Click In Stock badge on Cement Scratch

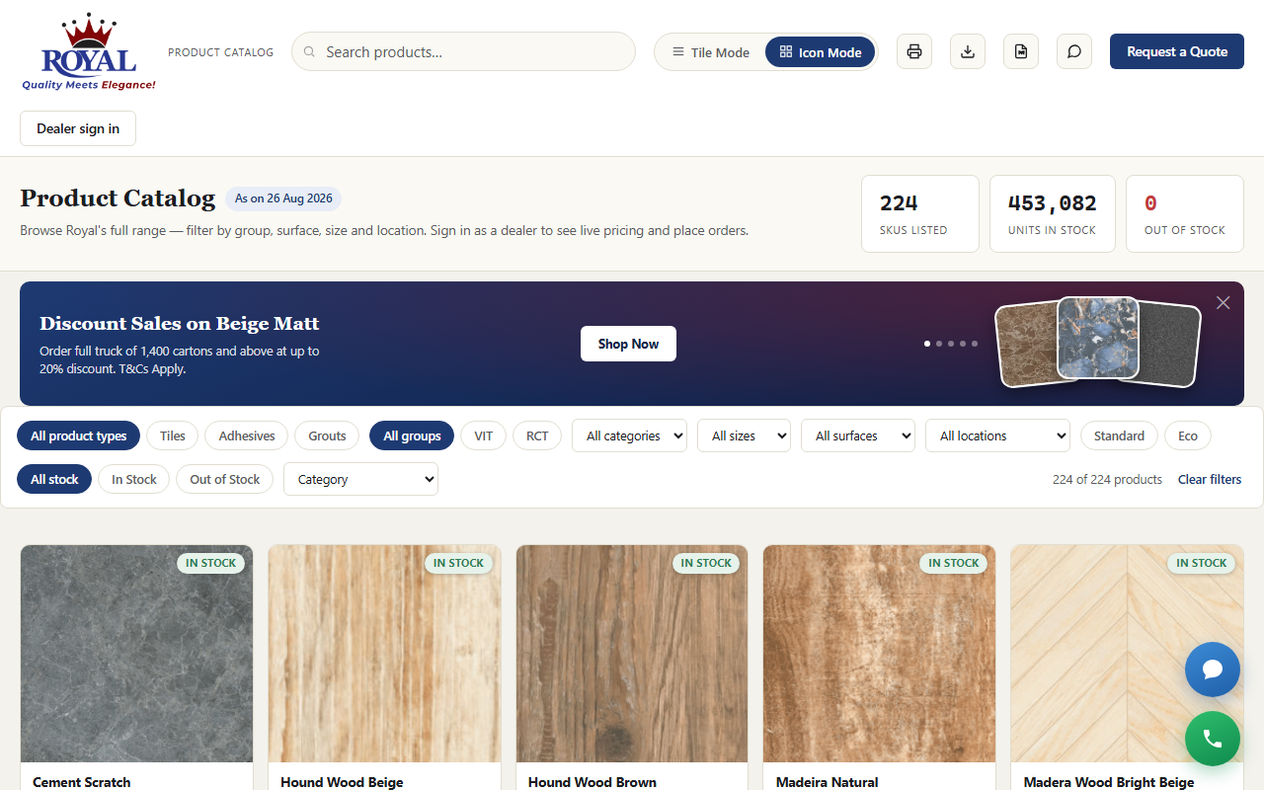point(211,563)
